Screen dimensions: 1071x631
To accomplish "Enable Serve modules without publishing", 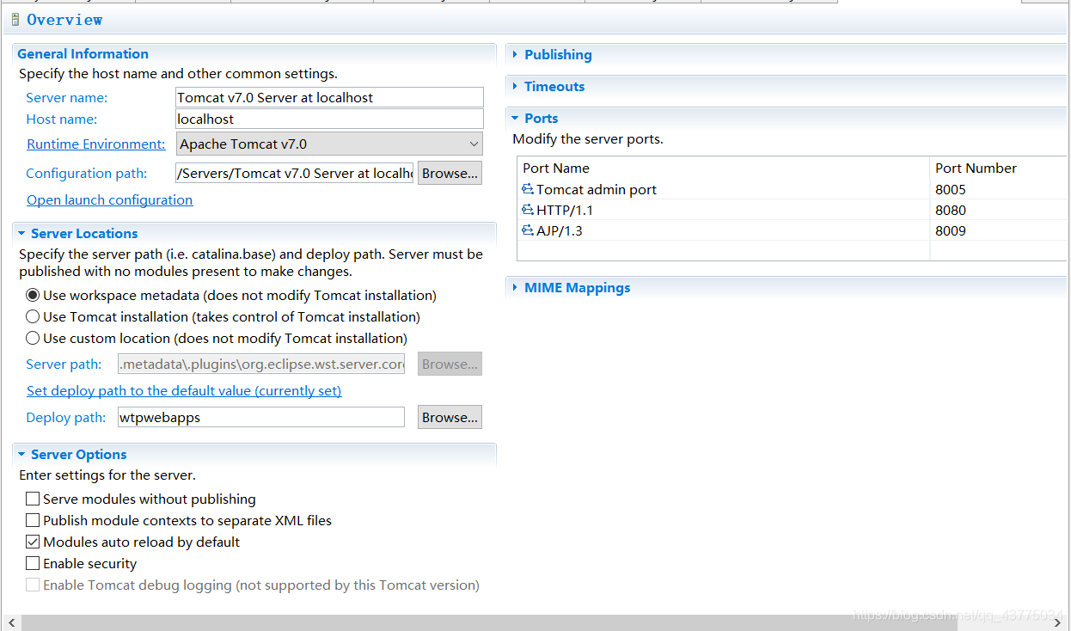I will click(33, 499).
